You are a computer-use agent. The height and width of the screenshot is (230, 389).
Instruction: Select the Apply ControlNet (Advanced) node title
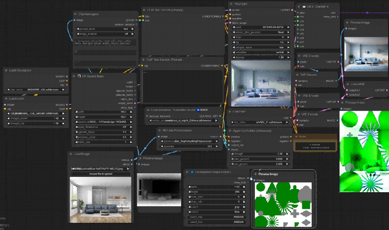point(252,131)
